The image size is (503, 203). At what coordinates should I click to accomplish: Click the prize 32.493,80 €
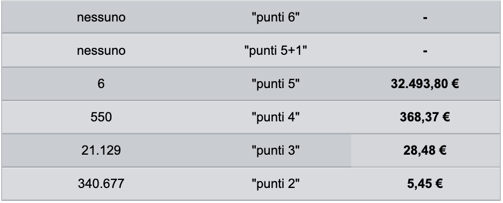point(425,84)
